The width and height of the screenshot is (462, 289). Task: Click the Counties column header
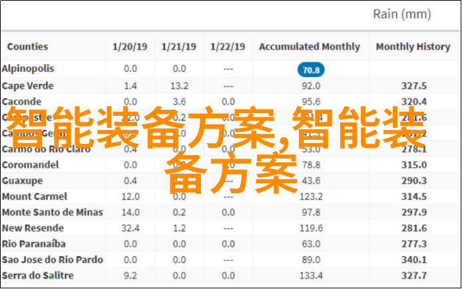(27, 47)
